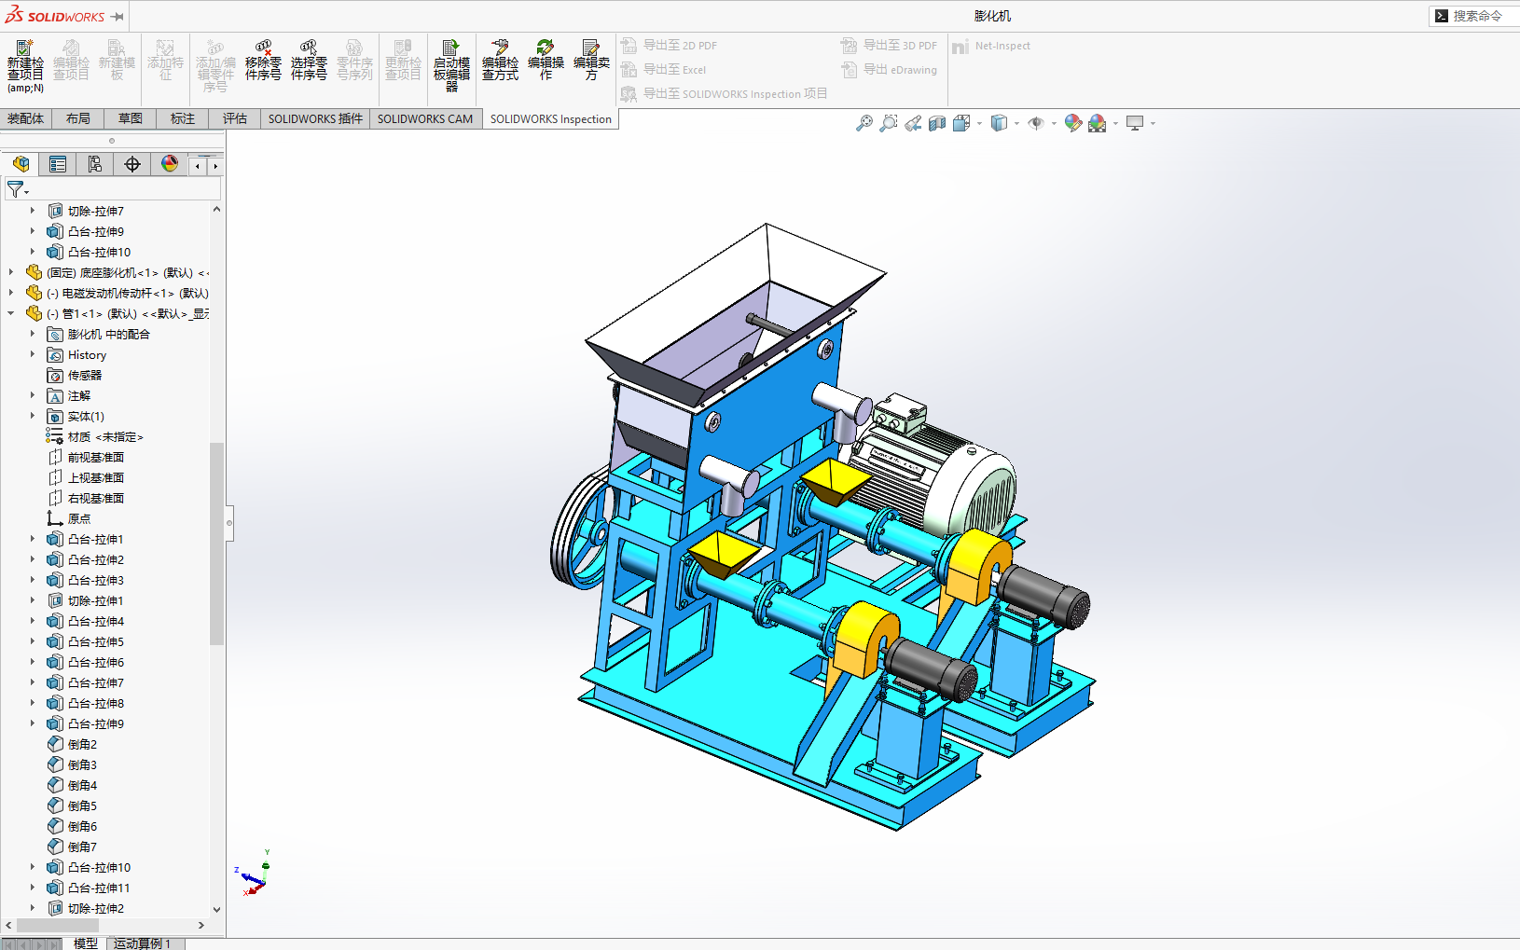The image size is (1520, 950).
Task: Click Zoom to Fit icon
Action: click(864, 123)
